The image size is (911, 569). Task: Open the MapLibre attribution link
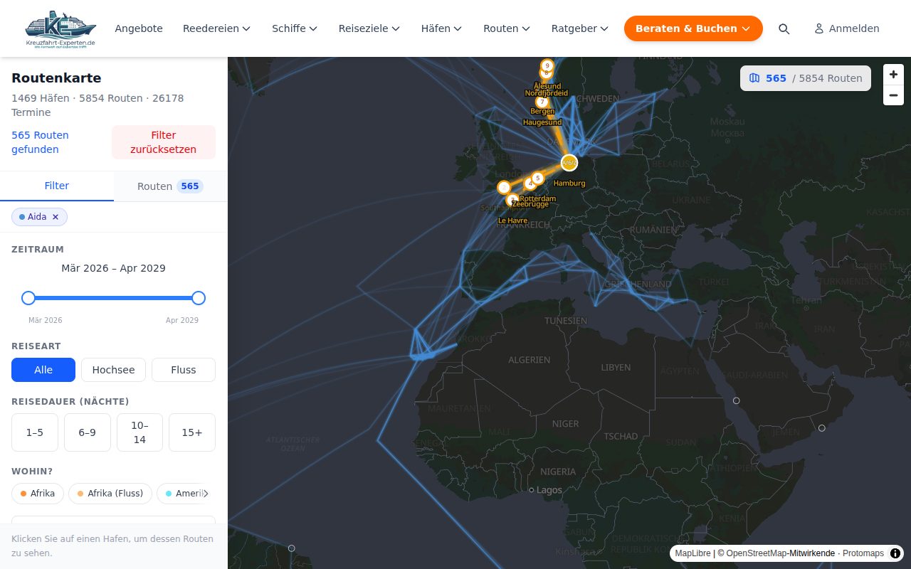coord(693,553)
